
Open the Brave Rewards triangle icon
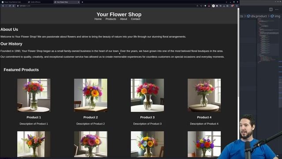tap(209, 6)
